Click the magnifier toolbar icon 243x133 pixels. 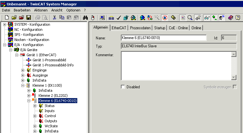point(190,18)
